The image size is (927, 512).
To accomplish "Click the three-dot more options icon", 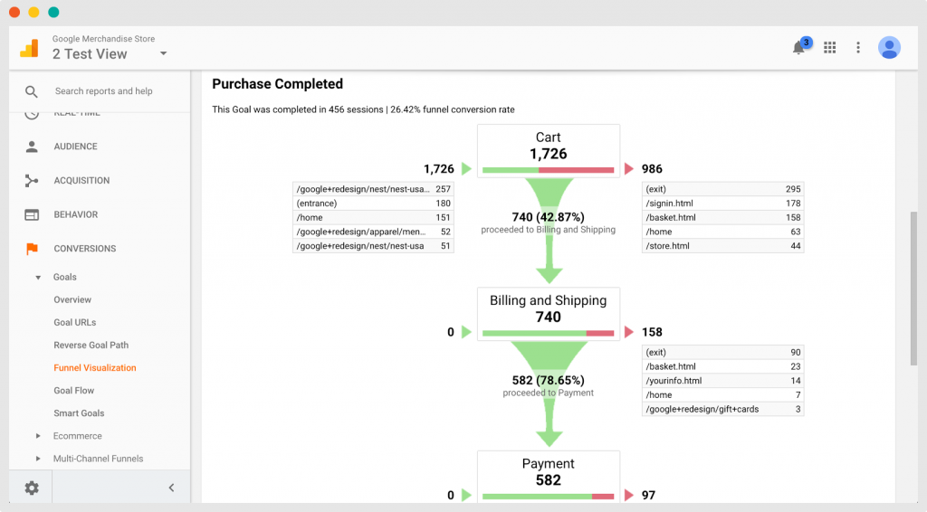I will pos(858,48).
